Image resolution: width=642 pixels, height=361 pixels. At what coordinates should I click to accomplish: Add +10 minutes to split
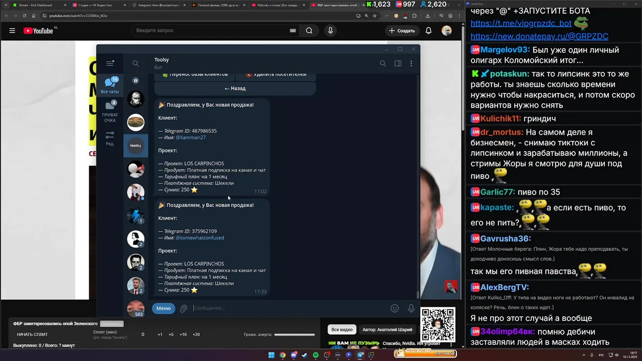click(183, 334)
